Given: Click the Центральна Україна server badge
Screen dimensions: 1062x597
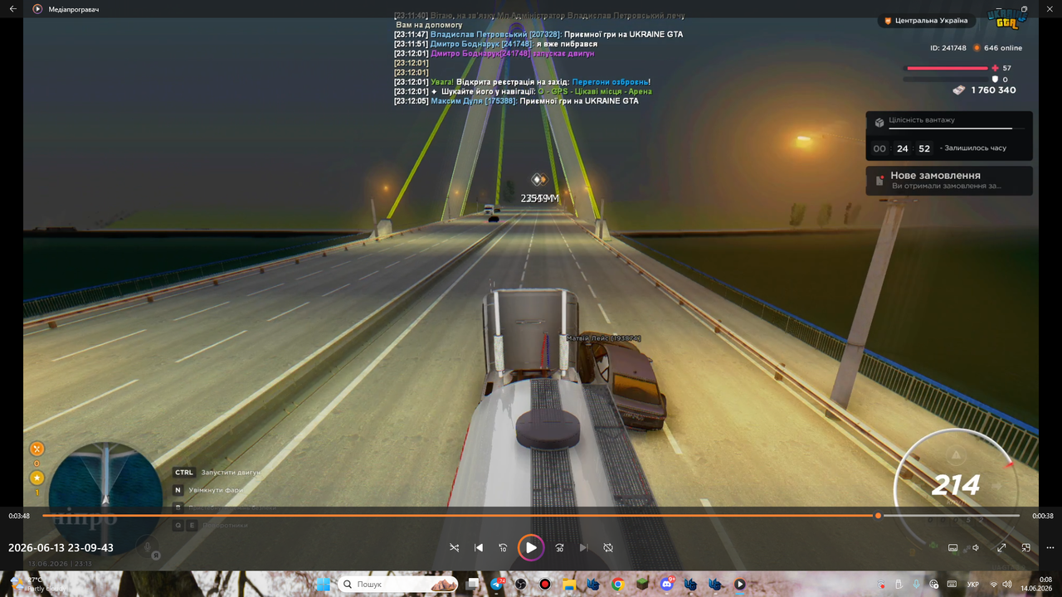Looking at the screenshot, I should pos(926,20).
